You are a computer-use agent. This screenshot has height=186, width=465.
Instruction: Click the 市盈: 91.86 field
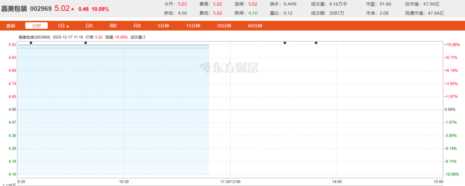click(379, 4)
